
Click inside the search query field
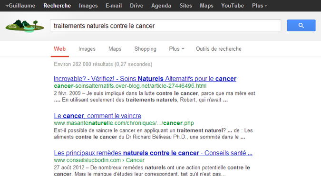coord(165,26)
